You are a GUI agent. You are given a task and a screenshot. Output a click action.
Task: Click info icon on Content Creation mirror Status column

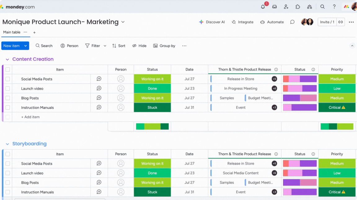[313, 69]
